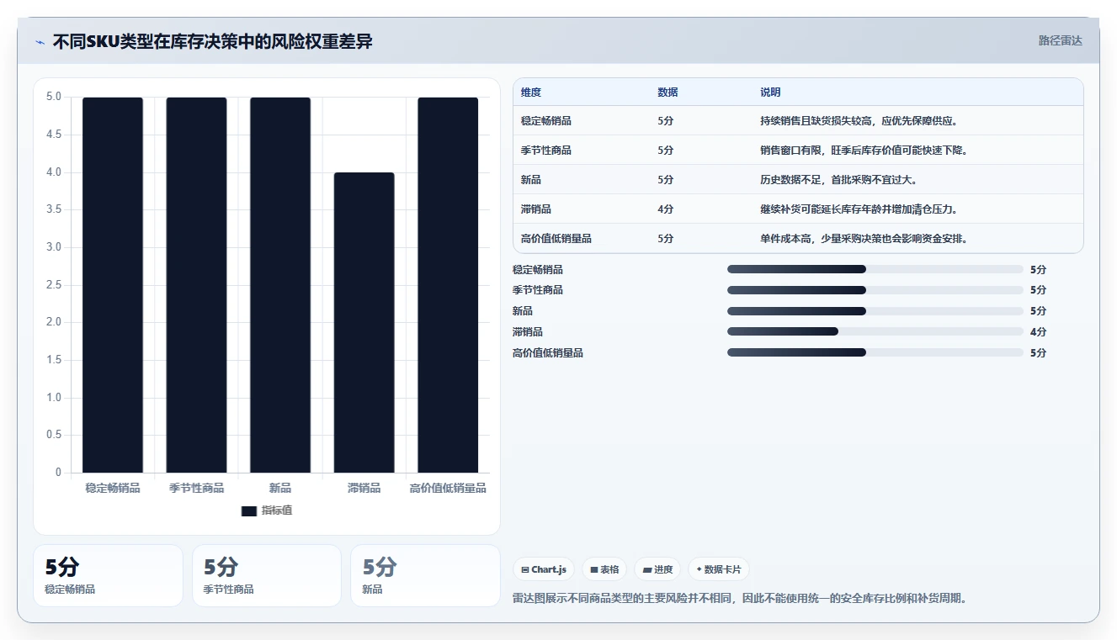Click description 持续销售且缺货损失较高
1117x640 pixels.
pos(859,121)
